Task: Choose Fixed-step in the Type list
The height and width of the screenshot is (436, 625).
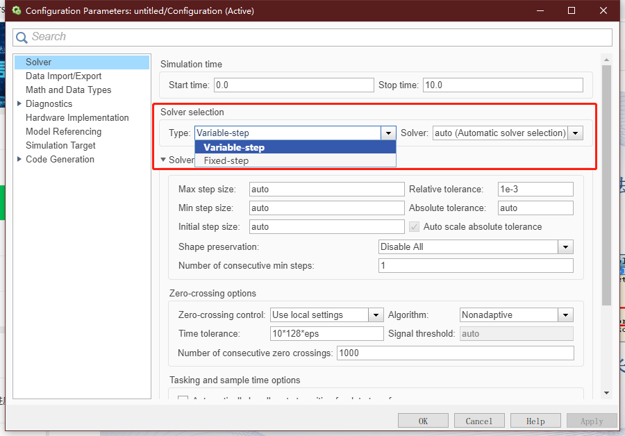Action: coord(295,160)
